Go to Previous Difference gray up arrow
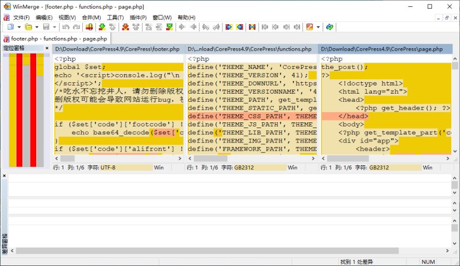This screenshot has width=460, height=266. click(112, 27)
